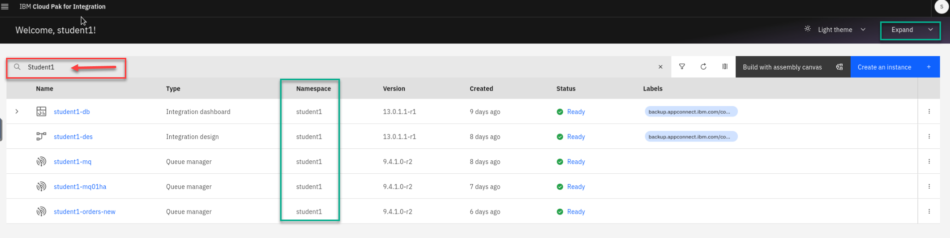The image size is (950, 238).
Task: Open the student1-mq01ha link
Action: [80, 187]
